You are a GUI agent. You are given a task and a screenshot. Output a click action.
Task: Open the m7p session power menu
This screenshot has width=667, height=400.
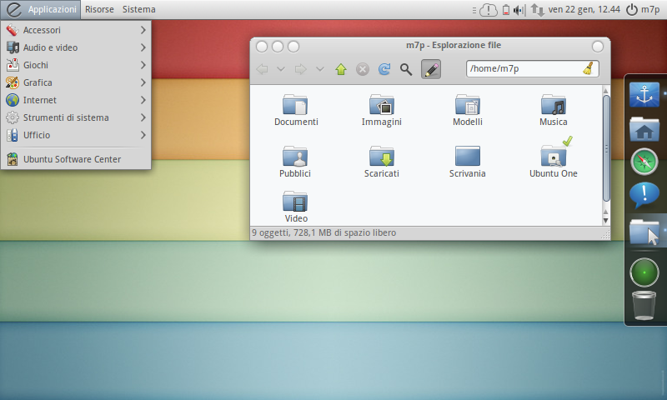643,9
